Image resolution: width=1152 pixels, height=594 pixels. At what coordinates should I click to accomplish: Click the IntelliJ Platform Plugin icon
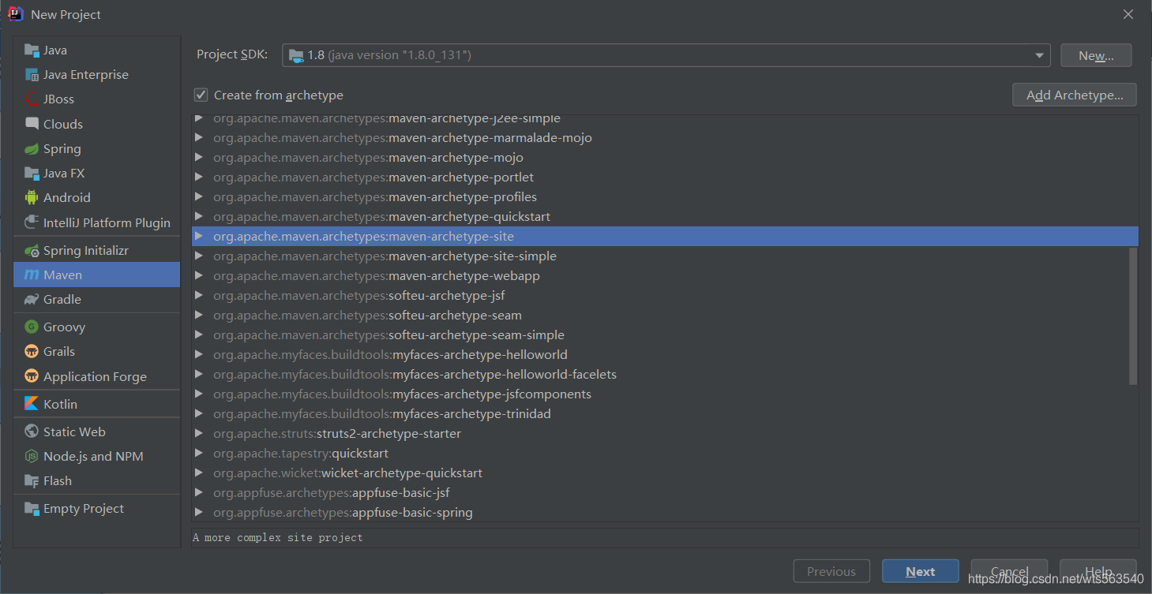click(x=32, y=222)
